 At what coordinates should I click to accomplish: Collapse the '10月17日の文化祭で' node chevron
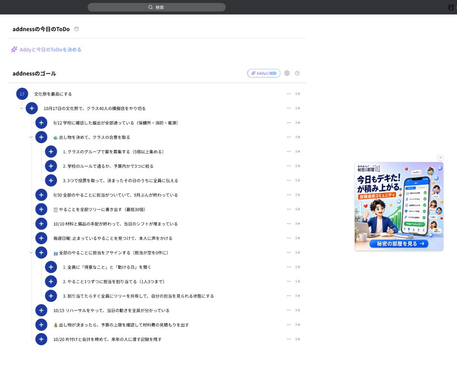tap(22, 108)
